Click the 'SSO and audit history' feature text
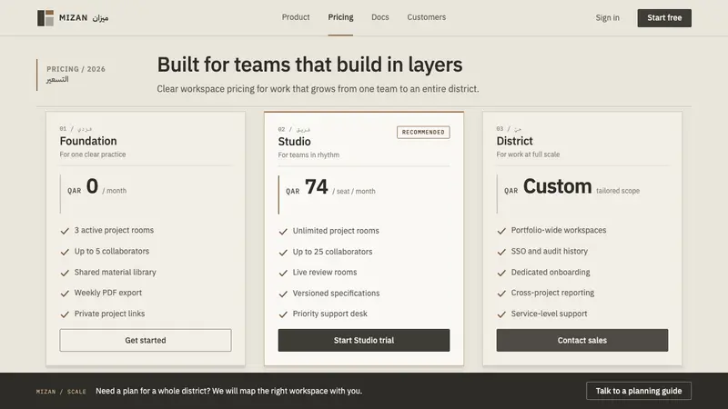728x409 pixels. point(550,251)
